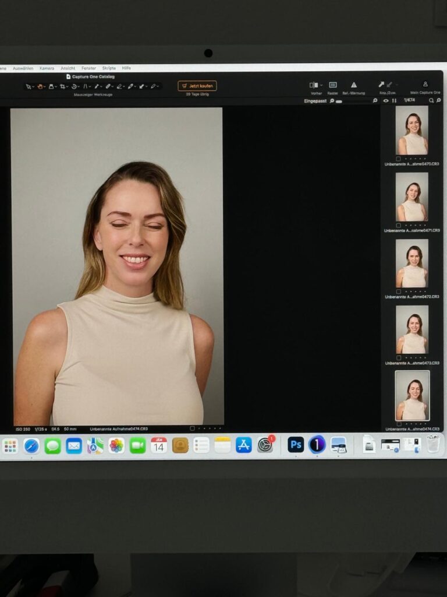
Task: Click the Jetzt kaufen button
Action: tap(197, 86)
